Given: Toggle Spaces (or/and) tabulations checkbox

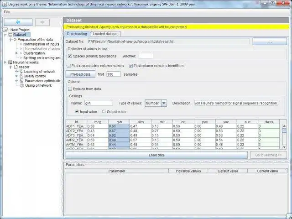Looking at the screenshot, I should (70, 56).
